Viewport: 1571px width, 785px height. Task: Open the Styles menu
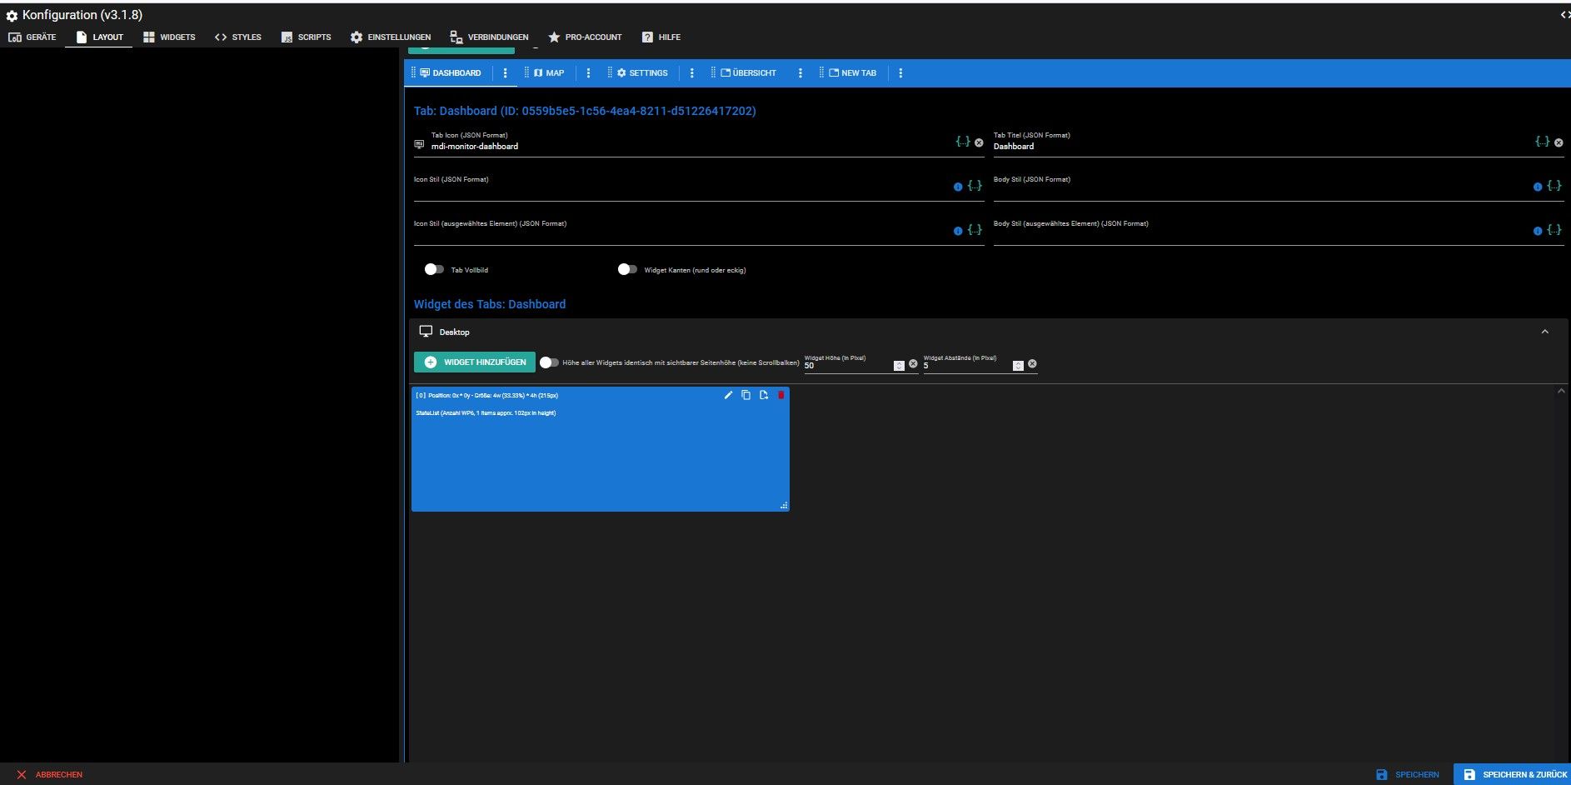click(237, 37)
